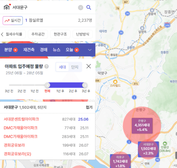The image size is (177, 168).
Task: Open DMC가재울아이파크 283세대 listing
Action: pos(47,137)
